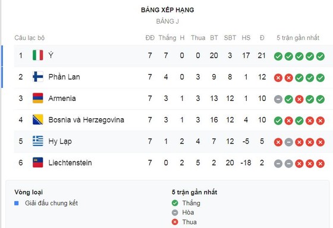The height and width of the screenshot is (228, 333).
Task: Click the Bosnia and Herzegovina flag icon
Action: coord(38,119)
